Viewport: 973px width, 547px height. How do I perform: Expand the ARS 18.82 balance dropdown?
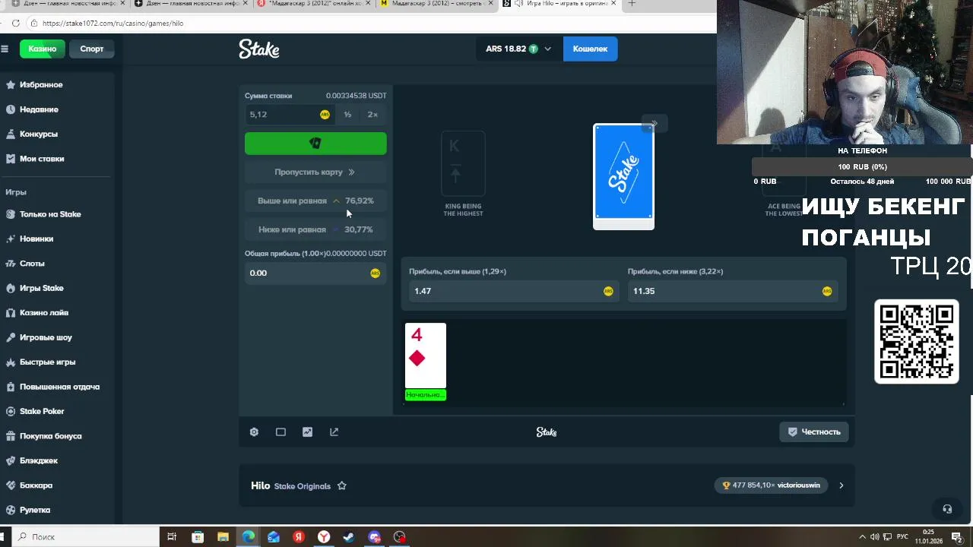[518, 49]
